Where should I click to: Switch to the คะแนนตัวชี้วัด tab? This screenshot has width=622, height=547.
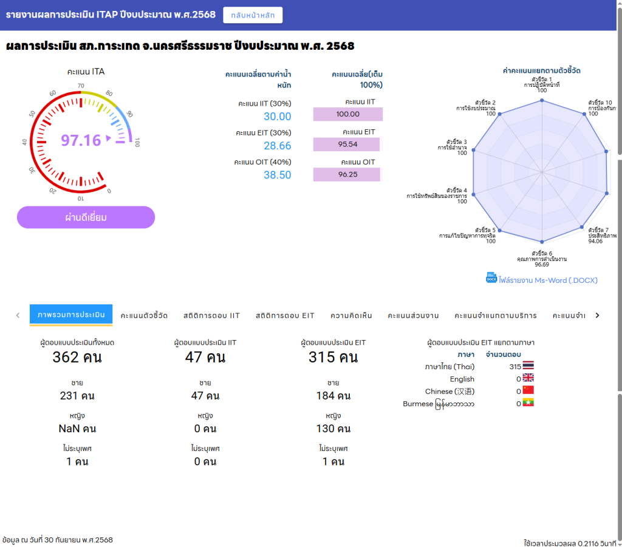tap(144, 315)
